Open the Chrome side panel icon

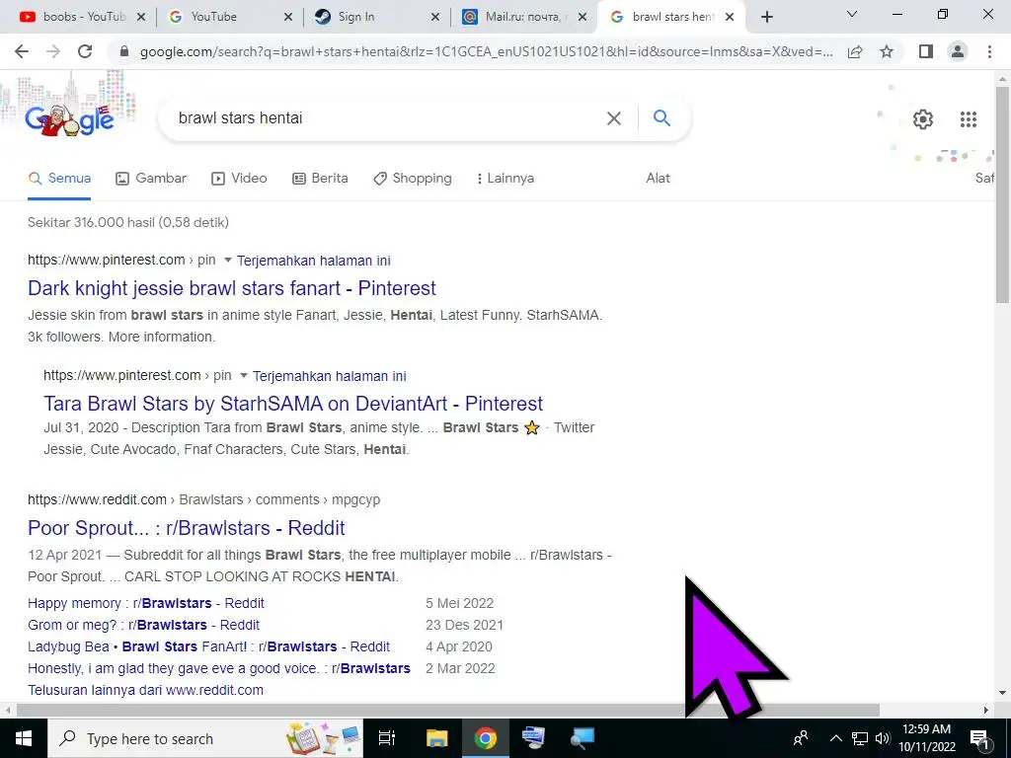926,51
